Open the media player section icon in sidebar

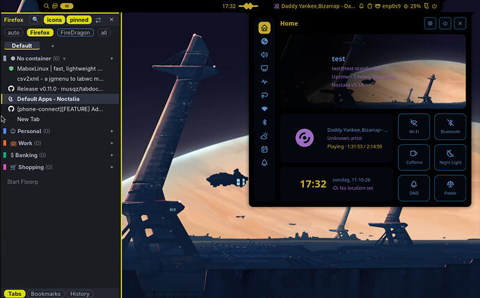264,41
